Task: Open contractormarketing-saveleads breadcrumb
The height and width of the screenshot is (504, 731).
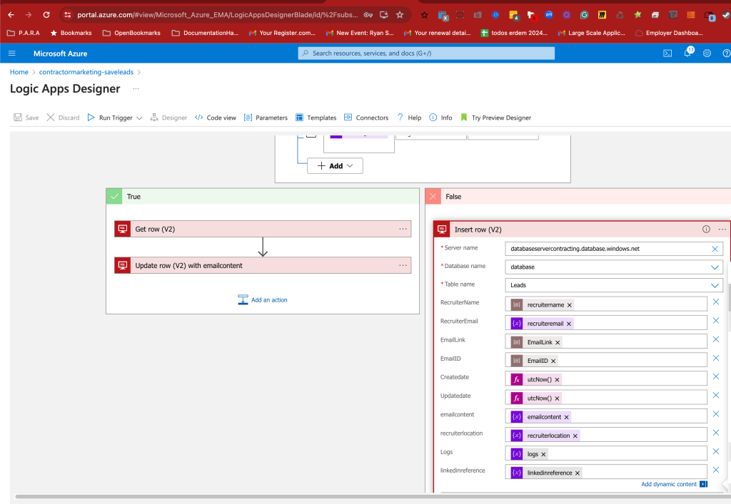Action: click(86, 72)
